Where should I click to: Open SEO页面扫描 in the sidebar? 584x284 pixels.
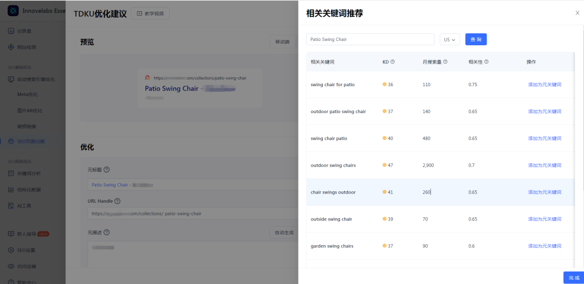(31, 141)
